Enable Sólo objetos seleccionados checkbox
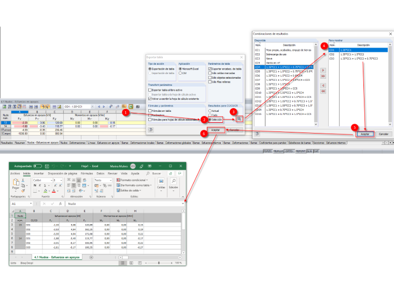This screenshot has width=394, height=295. [210, 78]
